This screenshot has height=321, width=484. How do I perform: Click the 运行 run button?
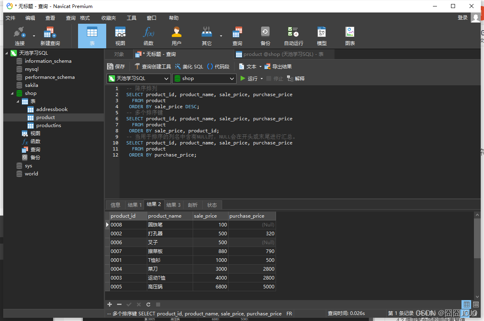point(249,78)
